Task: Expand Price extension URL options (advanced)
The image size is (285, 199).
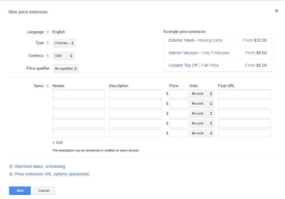Action: (52, 174)
